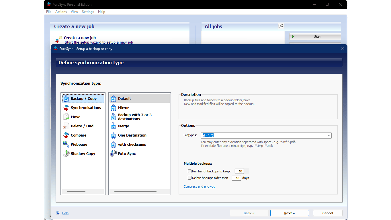
Task: Click the PureSync icon in the setup dialog title bar
Action: pos(56,49)
